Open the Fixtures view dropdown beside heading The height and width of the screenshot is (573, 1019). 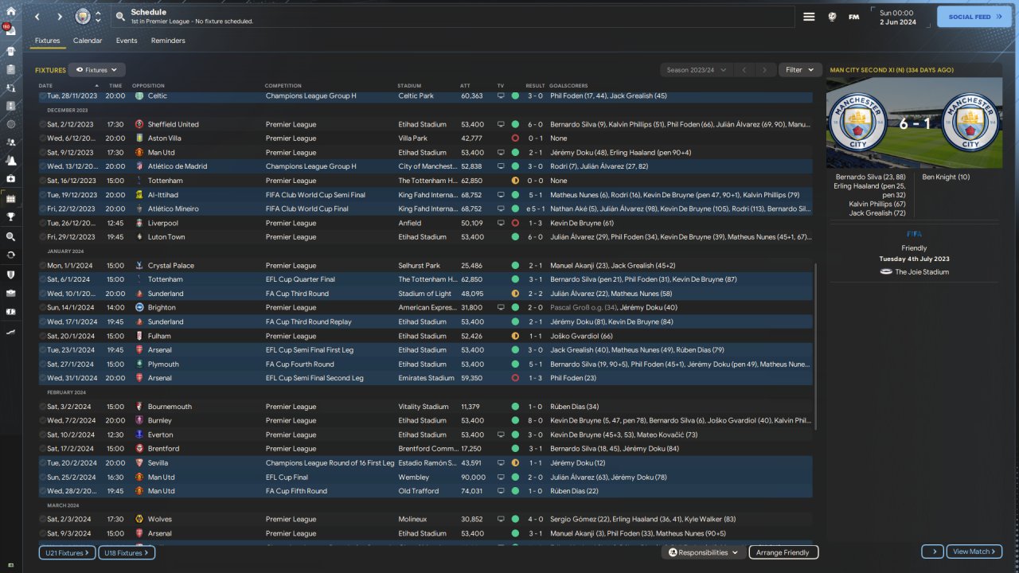(x=96, y=70)
